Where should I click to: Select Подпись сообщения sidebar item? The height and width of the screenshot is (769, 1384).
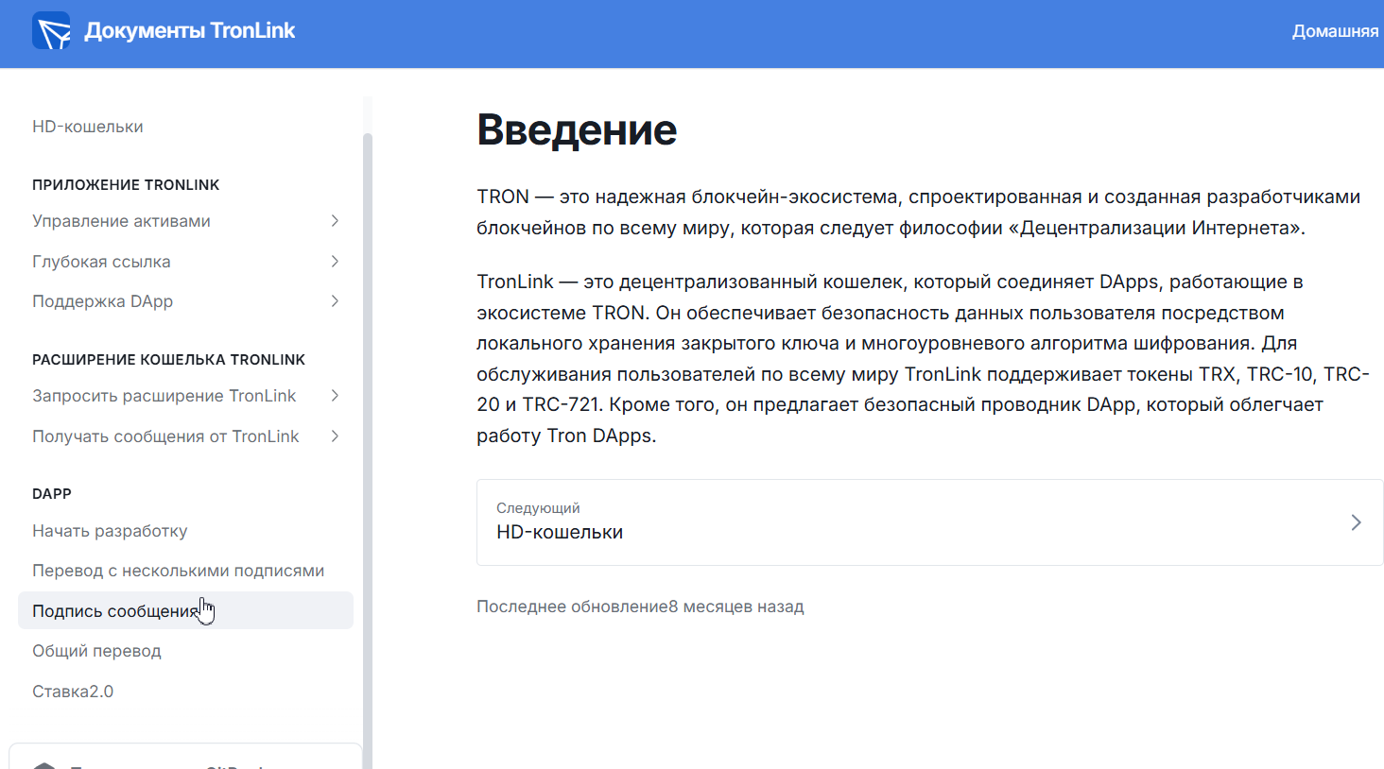tap(185, 611)
